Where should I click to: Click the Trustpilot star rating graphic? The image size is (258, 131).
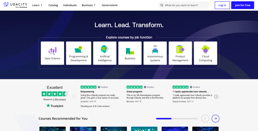55,94
